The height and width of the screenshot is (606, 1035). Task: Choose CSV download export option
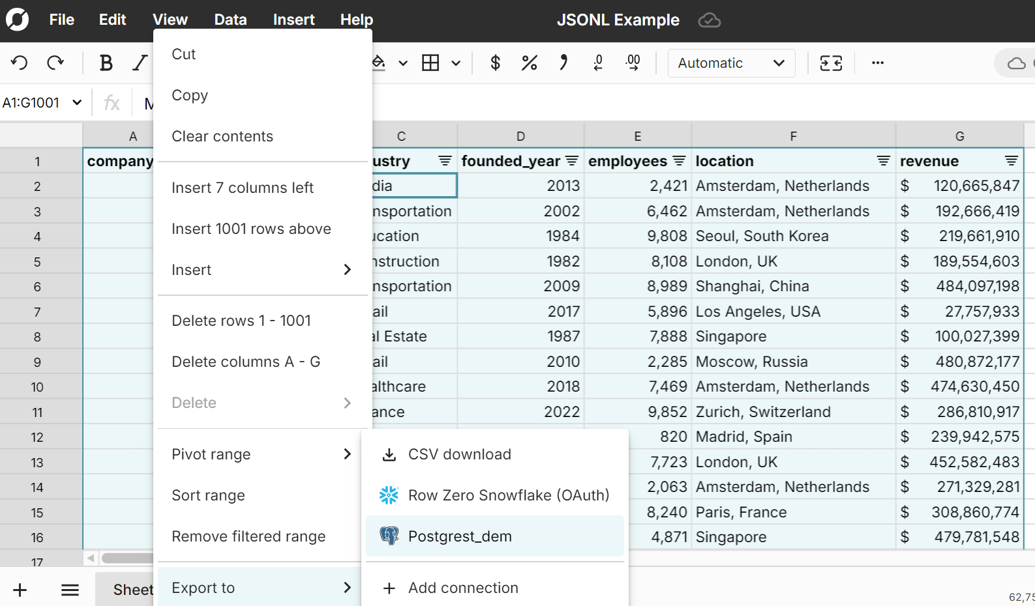pos(459,454)
